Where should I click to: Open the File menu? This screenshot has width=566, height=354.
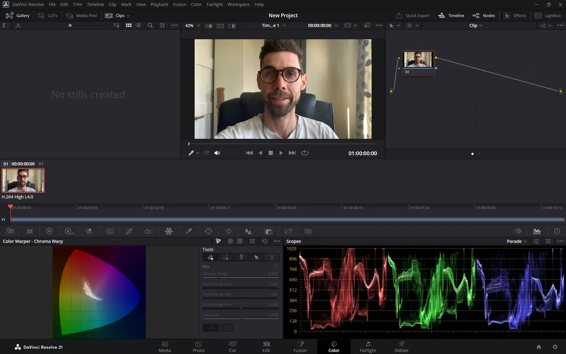click(x=52, y=4)
